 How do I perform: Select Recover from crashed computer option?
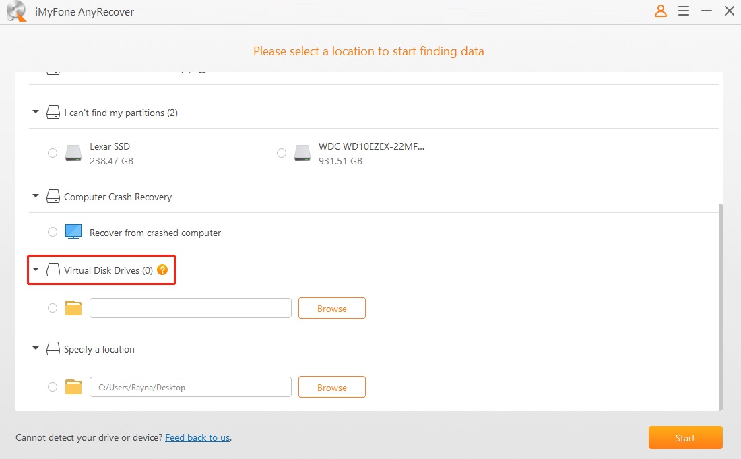[52, 231]
